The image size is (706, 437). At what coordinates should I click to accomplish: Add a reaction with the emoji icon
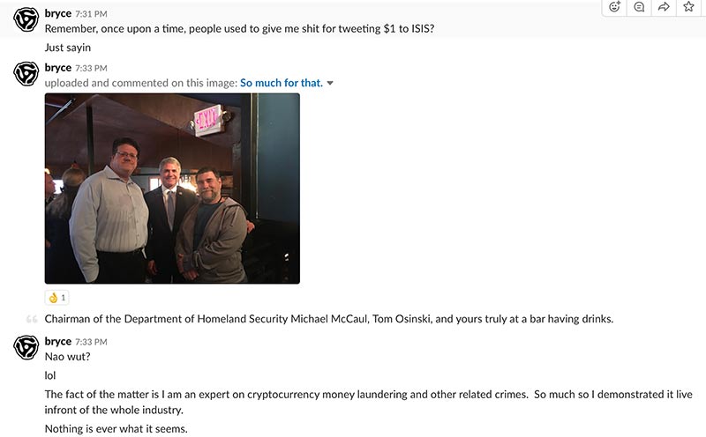(614, 7)
